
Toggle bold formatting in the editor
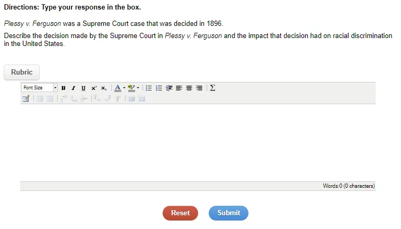(63, 88)
